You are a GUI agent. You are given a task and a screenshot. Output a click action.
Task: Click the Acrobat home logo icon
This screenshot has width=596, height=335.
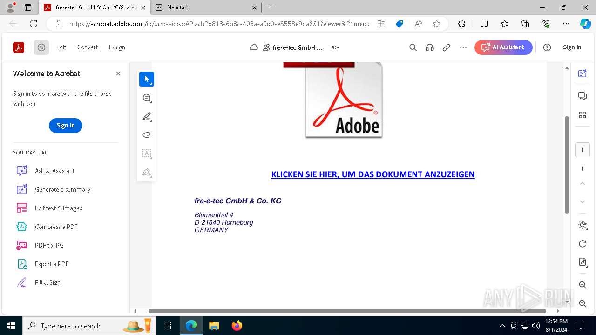(x=19, y=47)
